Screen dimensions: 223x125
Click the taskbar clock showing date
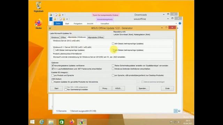tap(188, 122)
